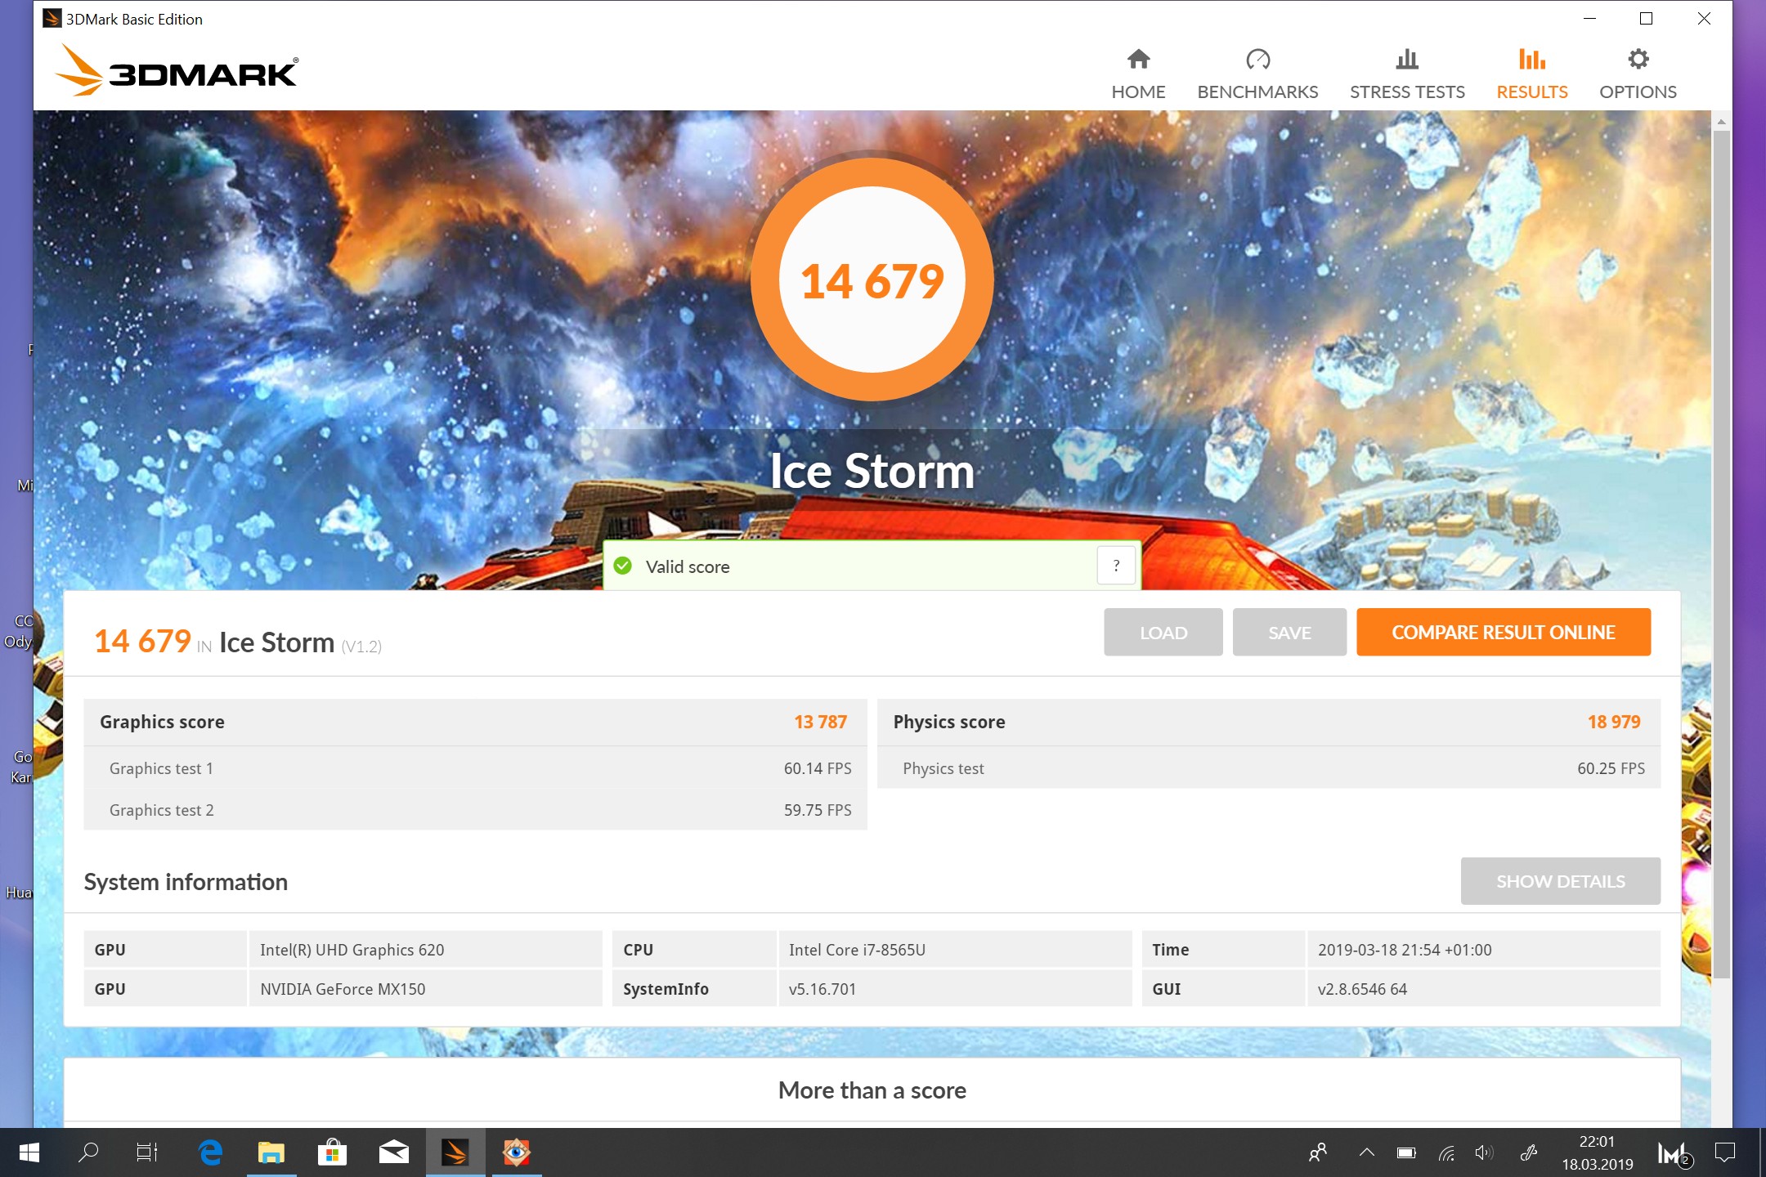Open Microsoft Store from taskbar
This screenshot has width=1766, height=1177.
[332, 1152]
